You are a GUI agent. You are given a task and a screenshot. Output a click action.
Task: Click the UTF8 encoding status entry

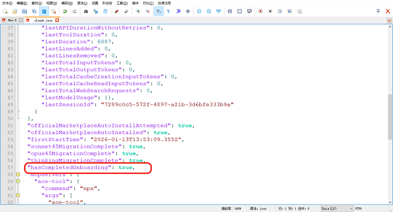pyautogui.click(x=358, y=209)
